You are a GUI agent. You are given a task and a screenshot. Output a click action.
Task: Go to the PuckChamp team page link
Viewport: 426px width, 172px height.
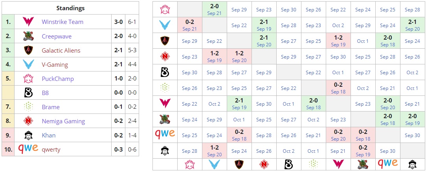click(x=58, y=79)
